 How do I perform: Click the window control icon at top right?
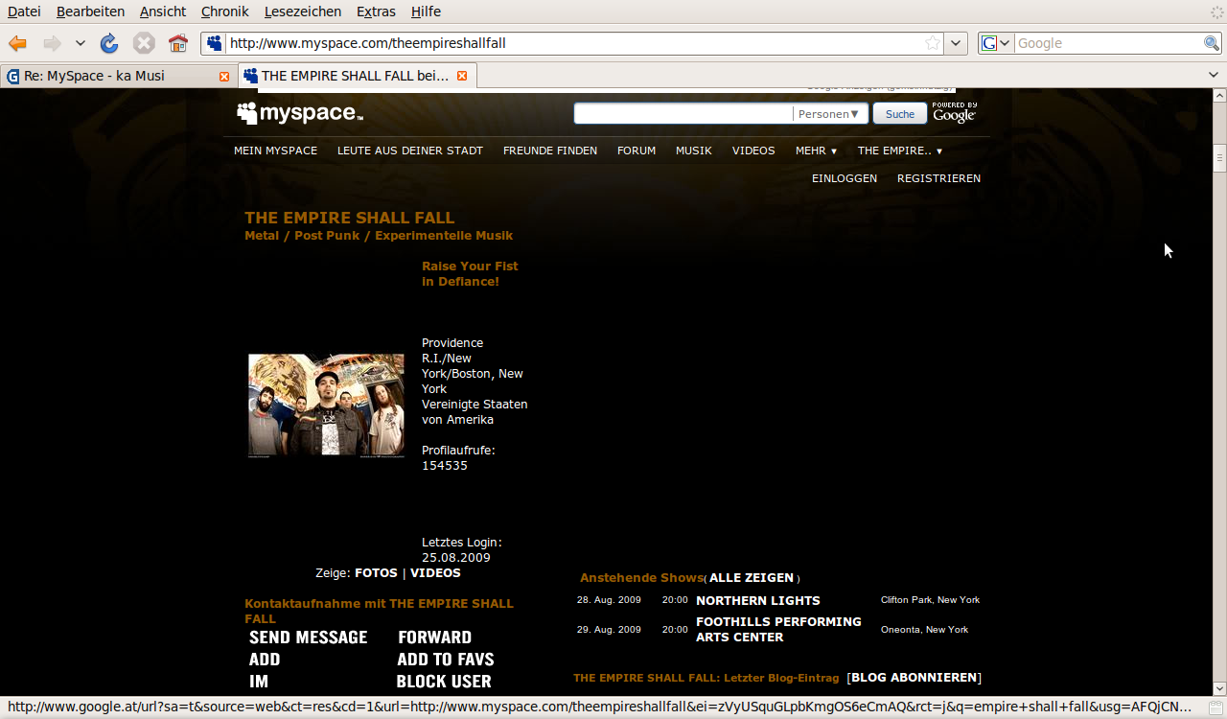(x=1216, y=12)
